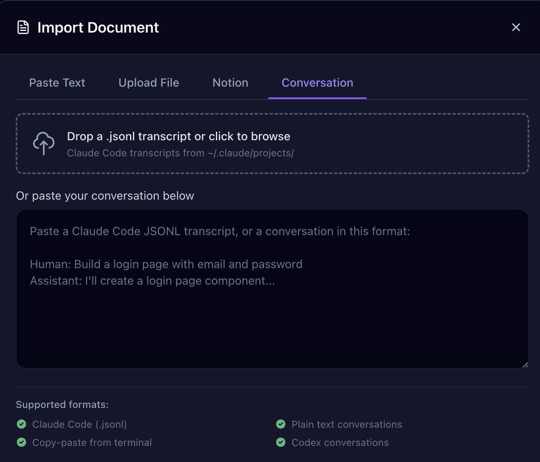Click the checkmark beside Claude Code (.jsonl)
Screen dimensions: 540x462
[21, 424]
